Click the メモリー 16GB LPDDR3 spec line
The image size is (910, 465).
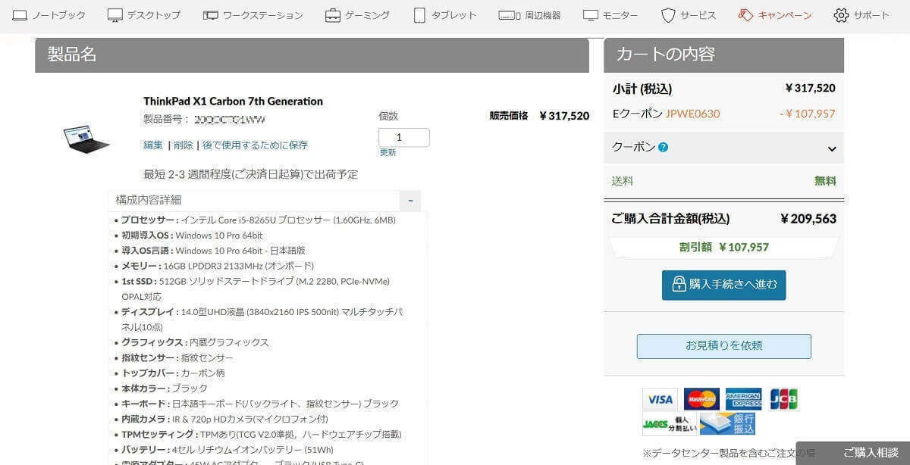click(217, 266)
